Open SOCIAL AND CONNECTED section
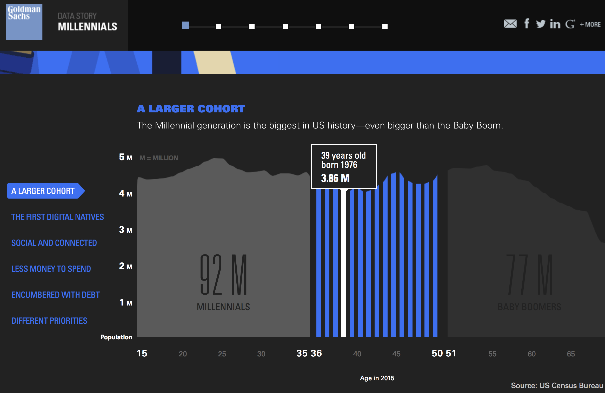605x393 pixels. pos(54,243)
